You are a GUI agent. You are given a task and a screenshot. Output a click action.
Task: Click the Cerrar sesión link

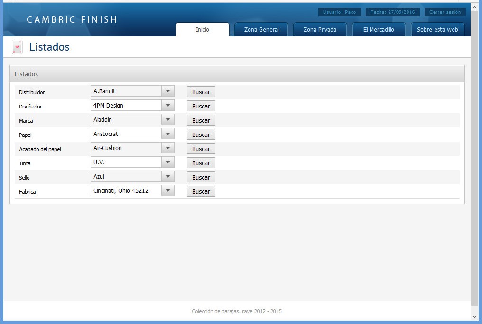pos(445,12)
